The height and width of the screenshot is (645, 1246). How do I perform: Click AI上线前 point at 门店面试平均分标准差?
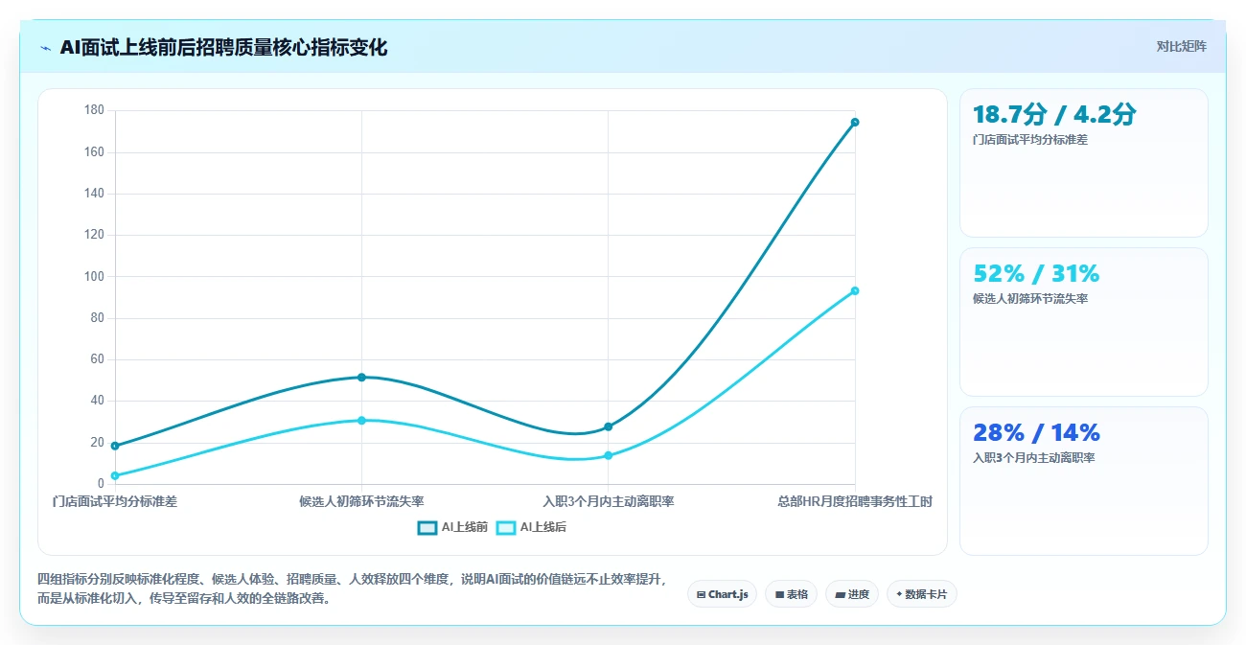115,446
